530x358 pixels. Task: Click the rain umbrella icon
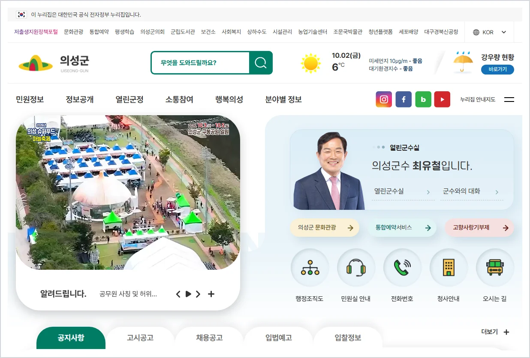point(463,63)
